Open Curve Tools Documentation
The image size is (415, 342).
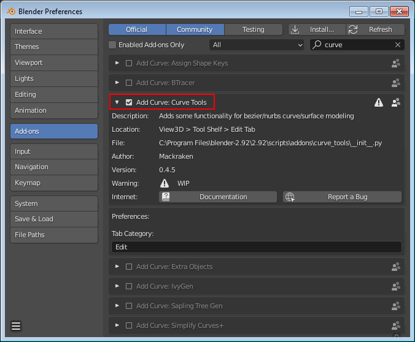pyautogui.click(x=218, y=197)
